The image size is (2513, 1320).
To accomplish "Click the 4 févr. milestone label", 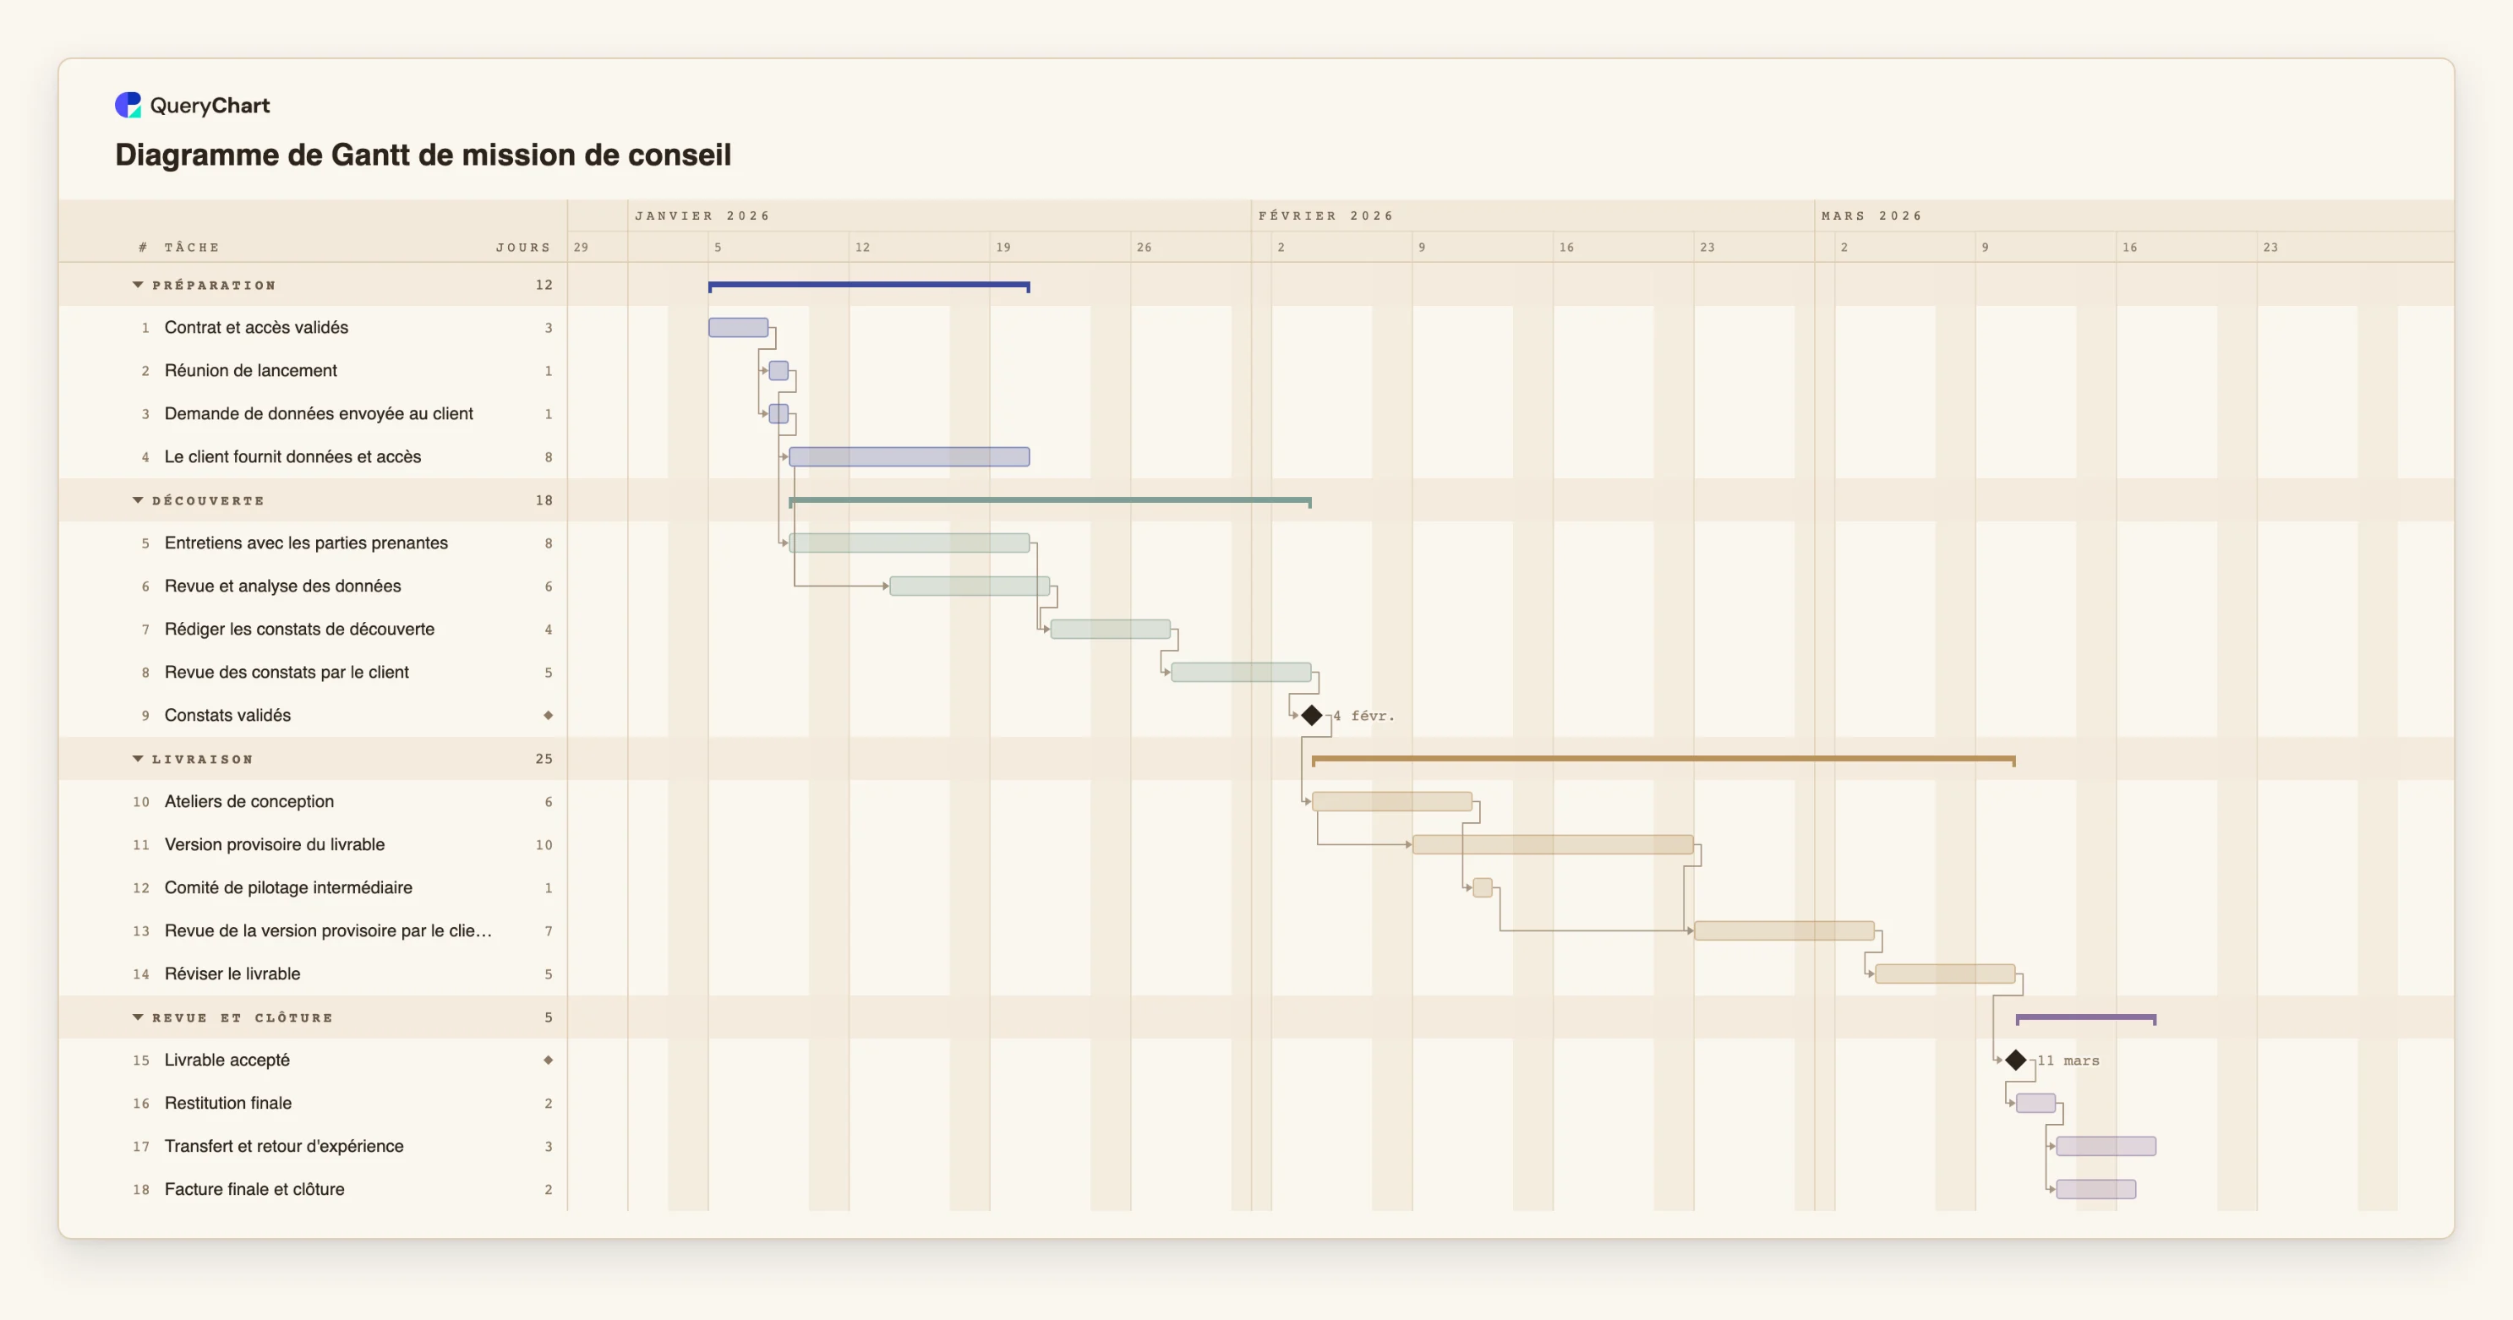I will pyautogui.click(x=1363, y=716).
